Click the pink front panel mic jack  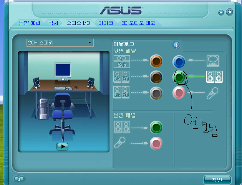coord(156,144)
